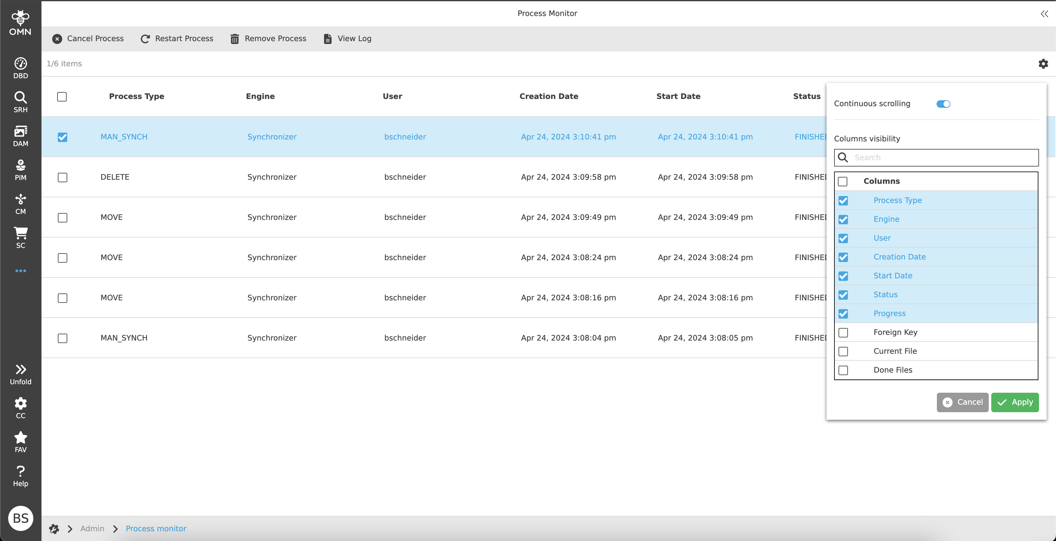Open FAV favorites star icon
1056x541 pixels.
[x=20, y=442]
